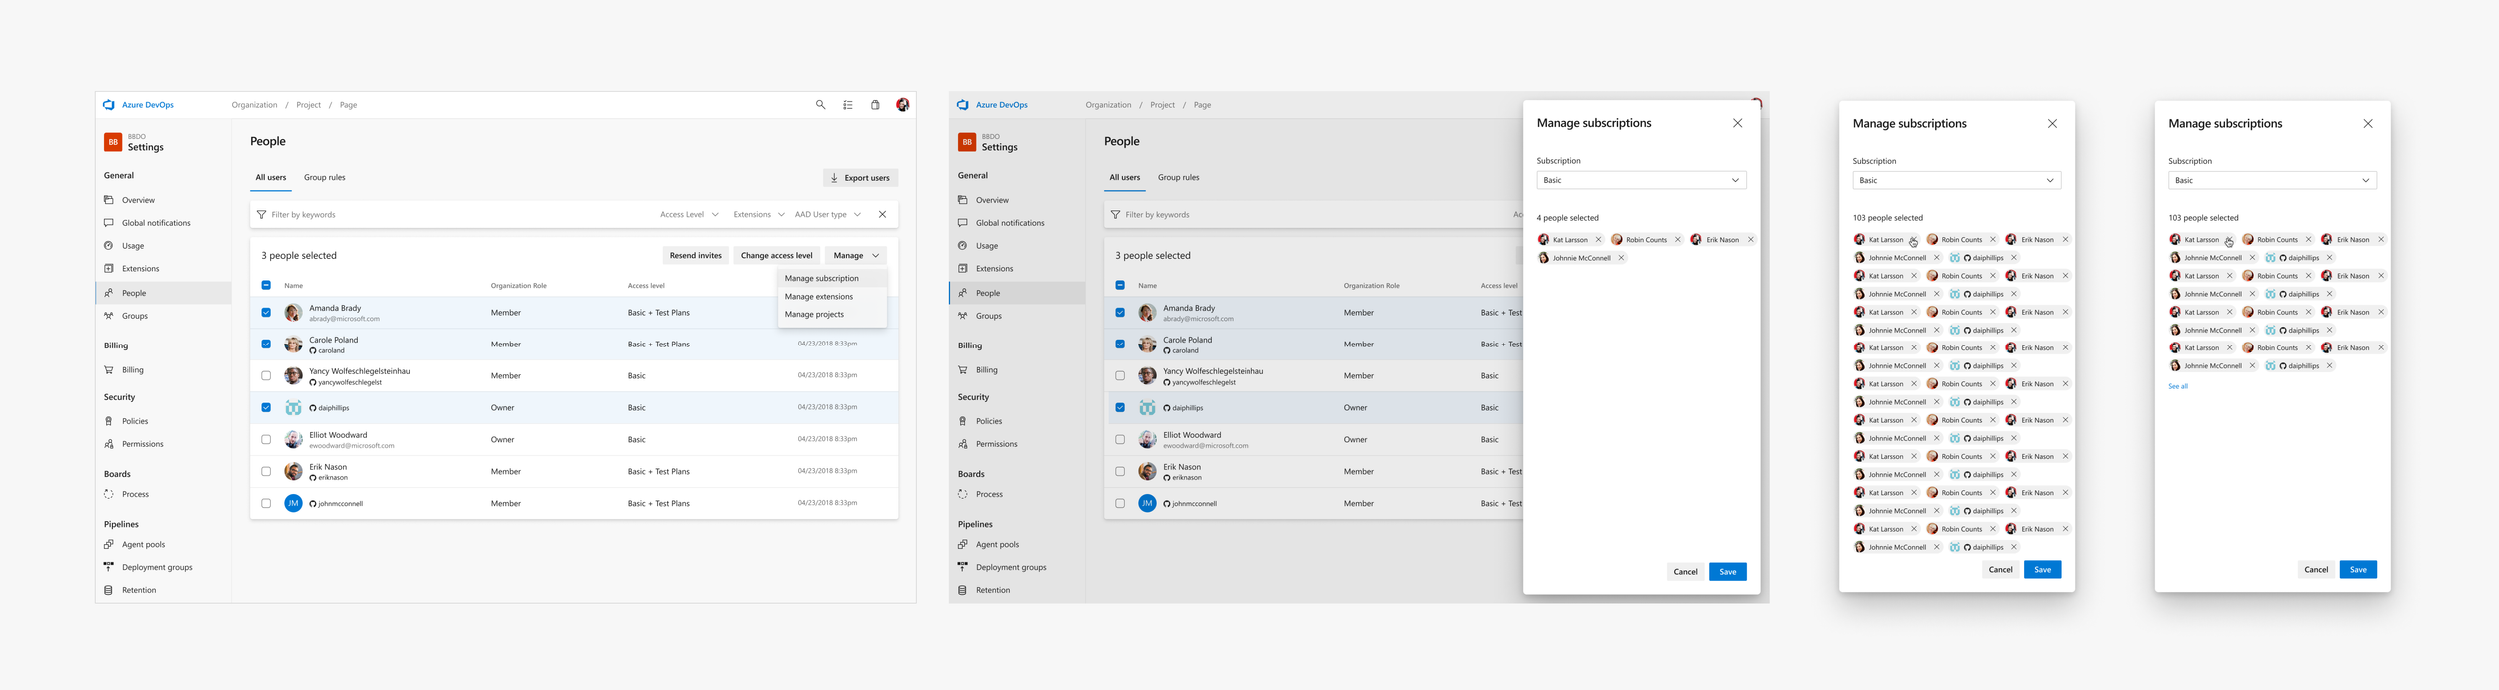Click the Usage gauge icon in the undimmed page sidebar
The image size is (2499, 690).
point(109,246)
